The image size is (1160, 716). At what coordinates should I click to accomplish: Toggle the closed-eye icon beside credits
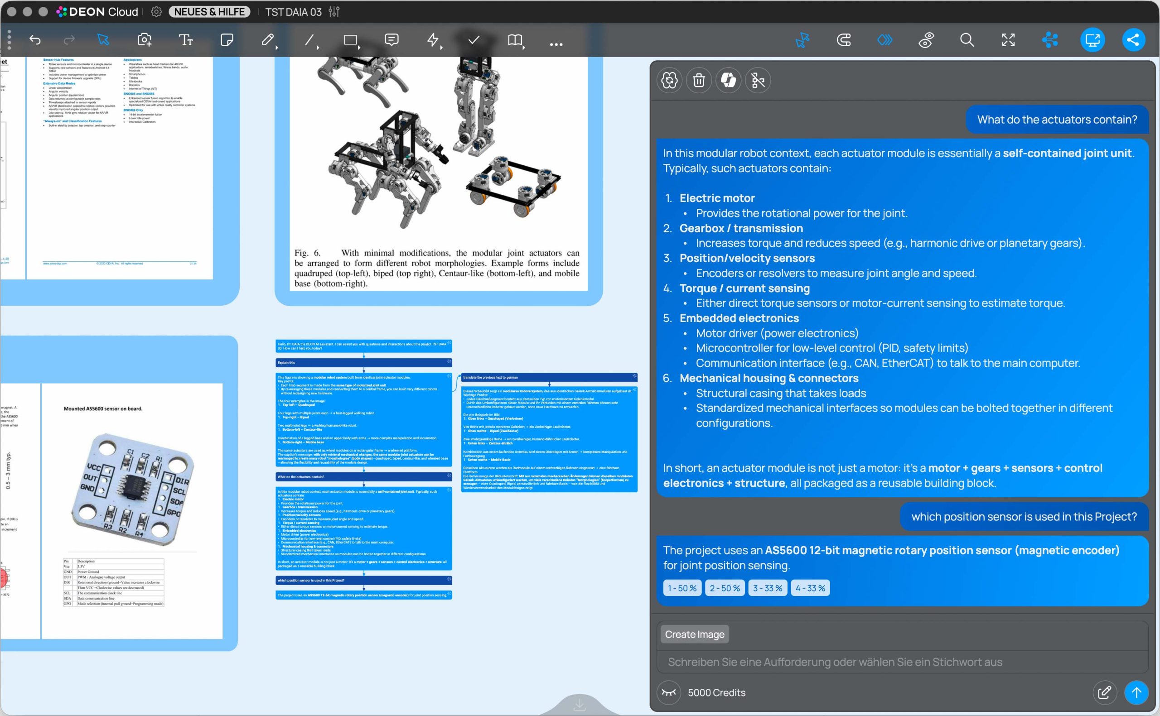pos(668,692)
